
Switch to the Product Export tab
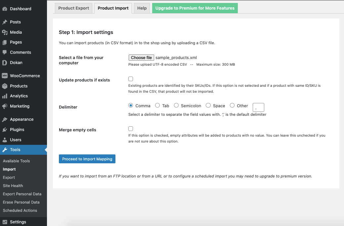point(73,8)
